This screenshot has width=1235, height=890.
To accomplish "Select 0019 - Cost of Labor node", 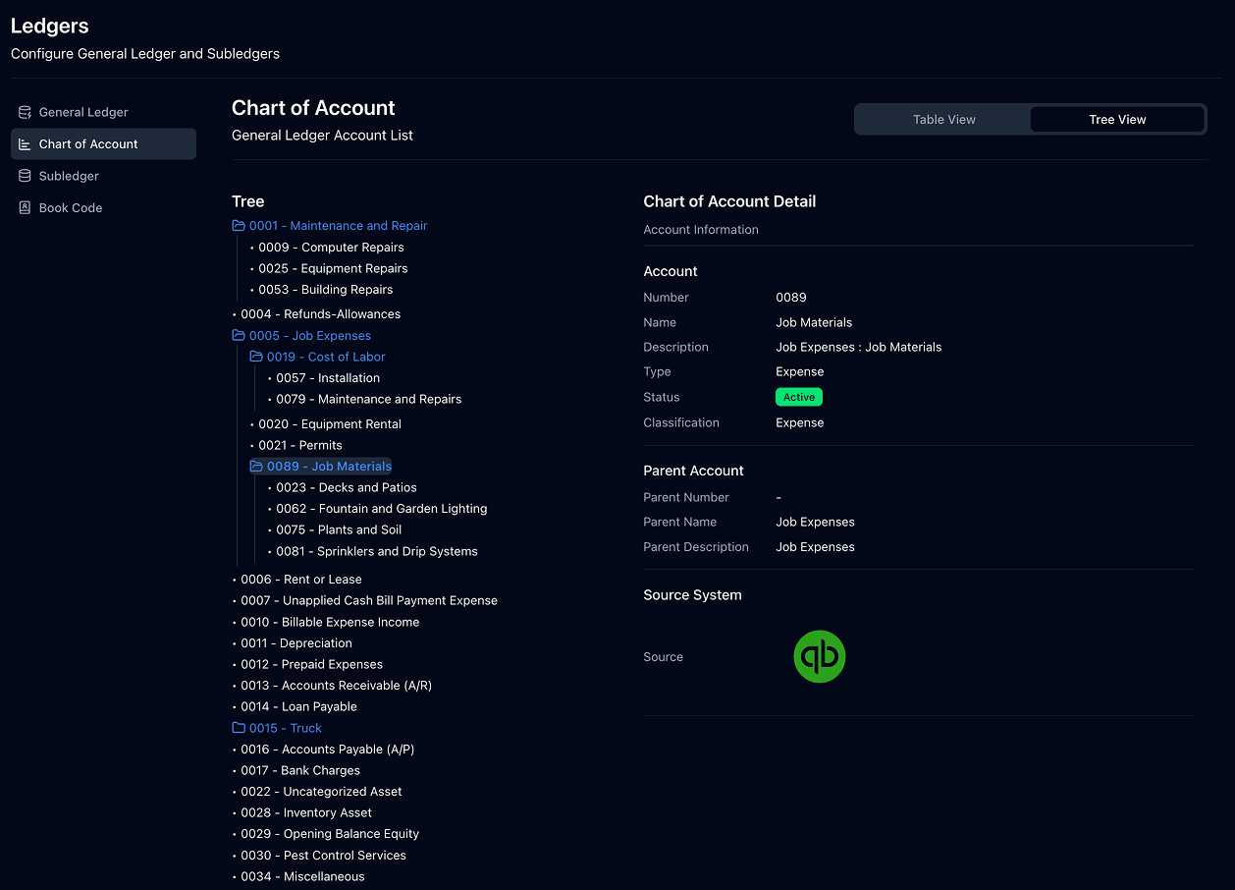I will pos(326,357).
